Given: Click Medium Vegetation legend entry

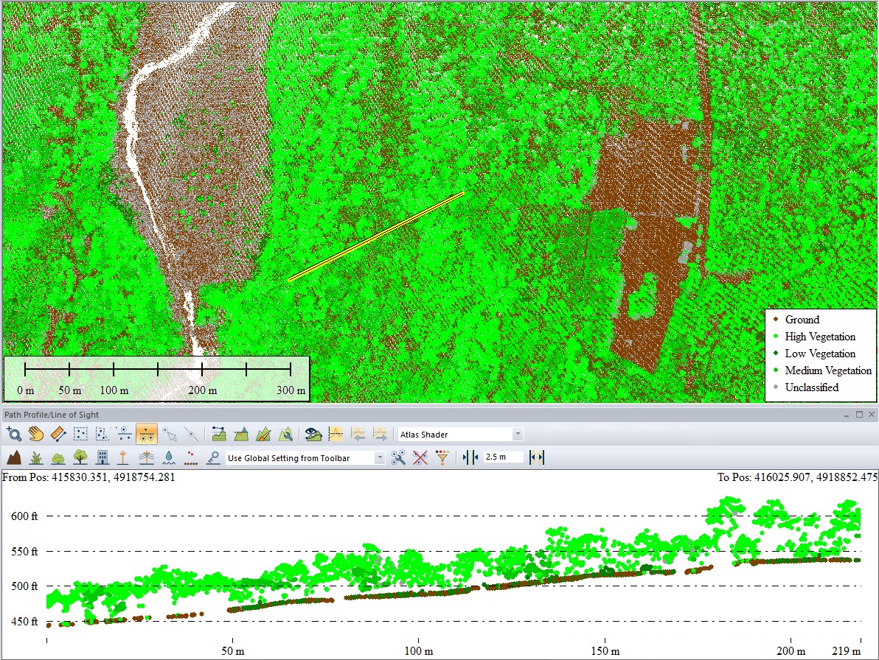Looking at the screenshot, I should coord(828,370).
